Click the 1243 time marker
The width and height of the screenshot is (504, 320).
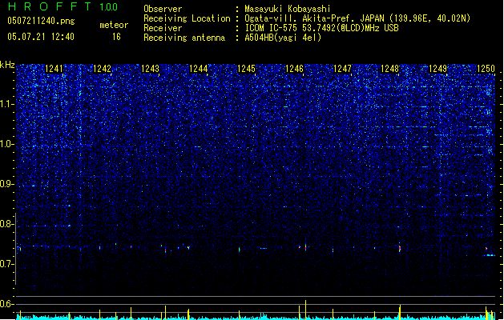(x=150, y=69)
